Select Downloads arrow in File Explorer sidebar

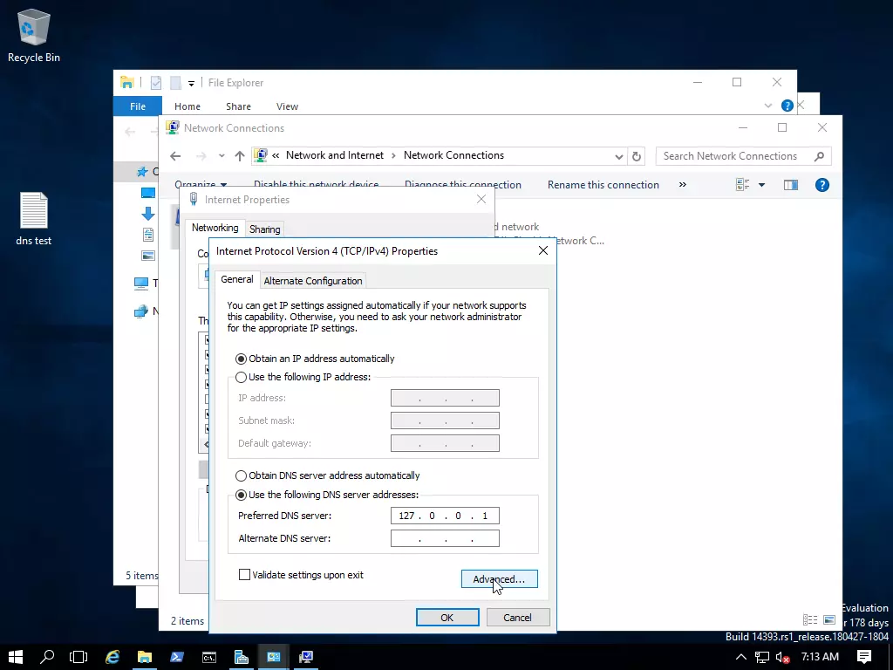tap(148, 214)
